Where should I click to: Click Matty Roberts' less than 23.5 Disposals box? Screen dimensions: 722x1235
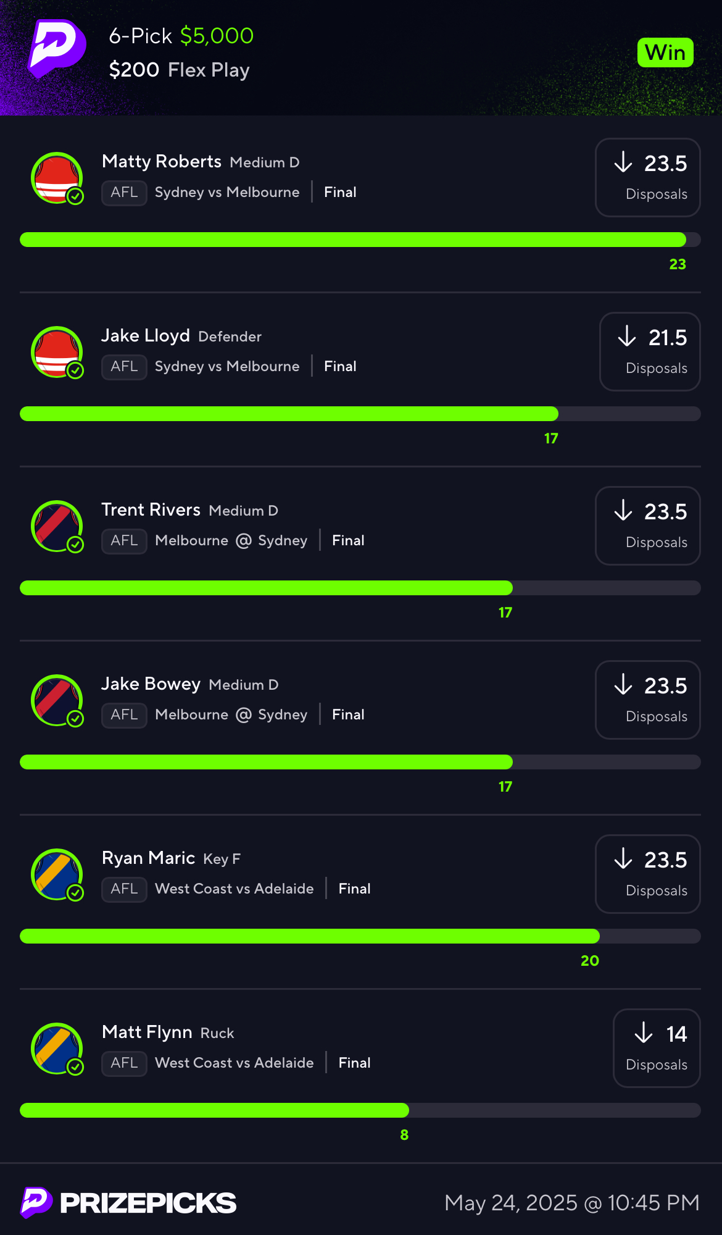click(x=648, y=177)
